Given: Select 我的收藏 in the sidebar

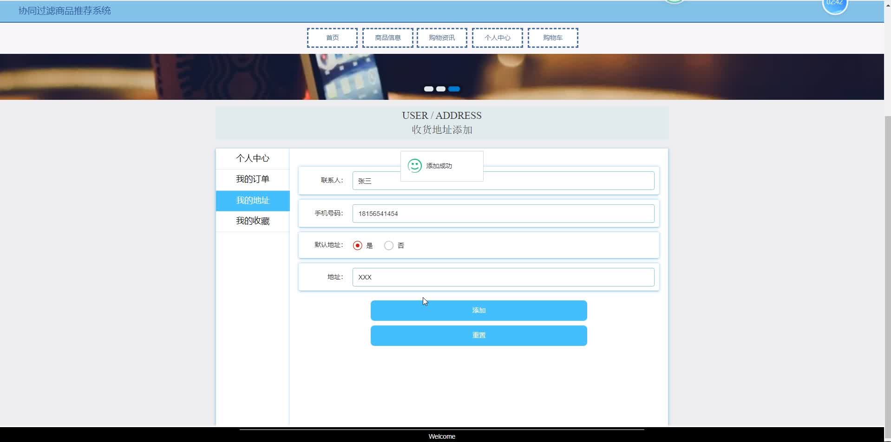Looking at the screenshot, I should (x=252, y=221).
